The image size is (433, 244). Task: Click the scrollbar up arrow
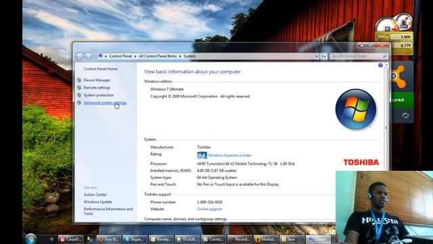point(386,65)
